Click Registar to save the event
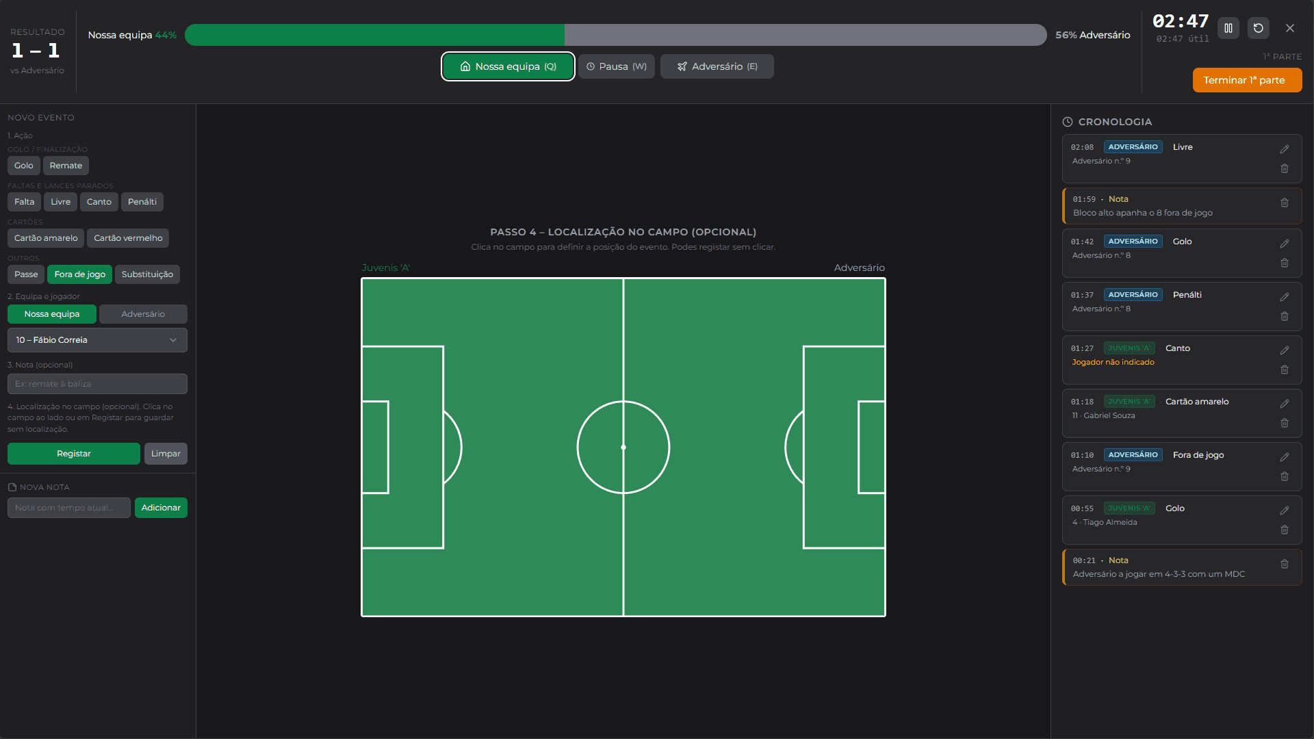Image resolution: width=1314 pixels, height=739 pixels. (74, 454)
